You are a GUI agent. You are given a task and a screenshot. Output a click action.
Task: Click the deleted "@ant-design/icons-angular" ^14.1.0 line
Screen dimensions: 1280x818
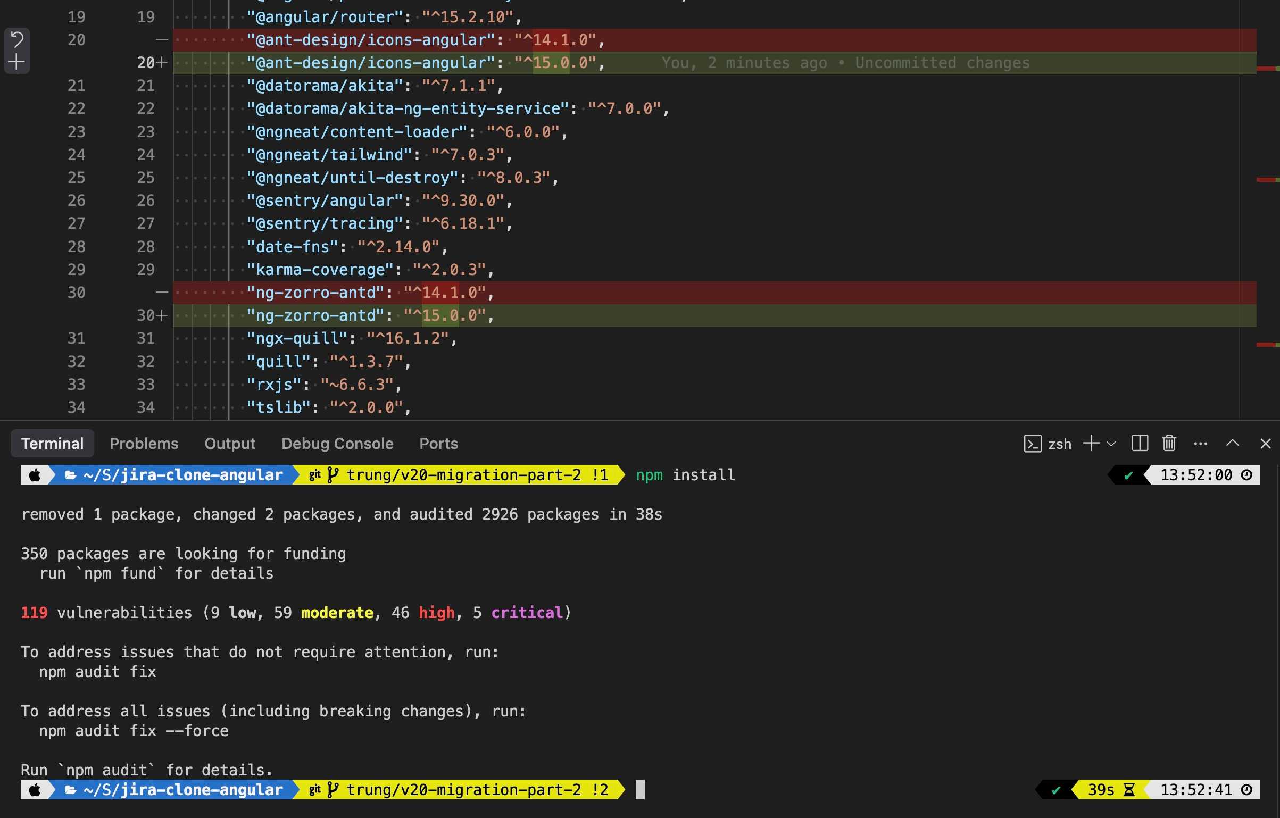[714, 40]
